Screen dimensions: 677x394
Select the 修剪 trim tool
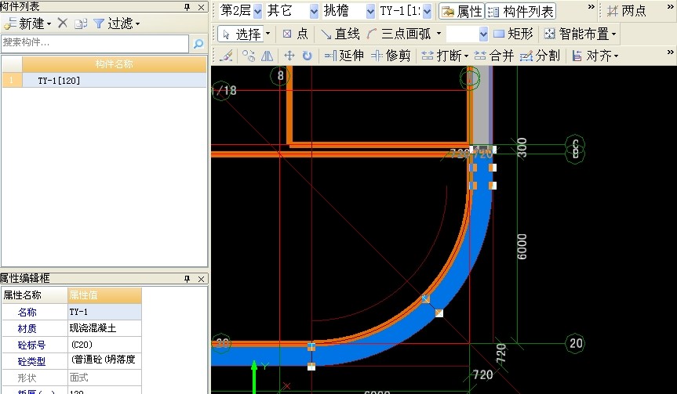coord(391,56)
